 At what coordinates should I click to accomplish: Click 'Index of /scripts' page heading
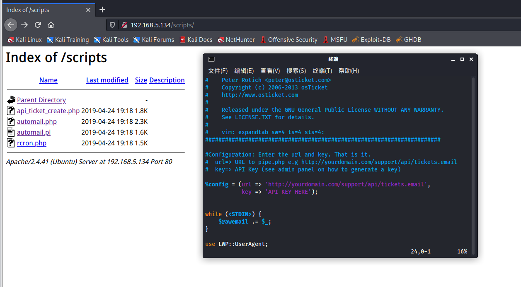(x=56, y=57)
